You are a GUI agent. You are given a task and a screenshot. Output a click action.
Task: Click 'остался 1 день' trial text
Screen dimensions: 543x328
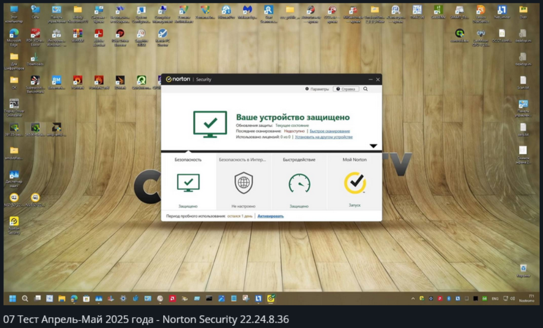pos(240,216)
